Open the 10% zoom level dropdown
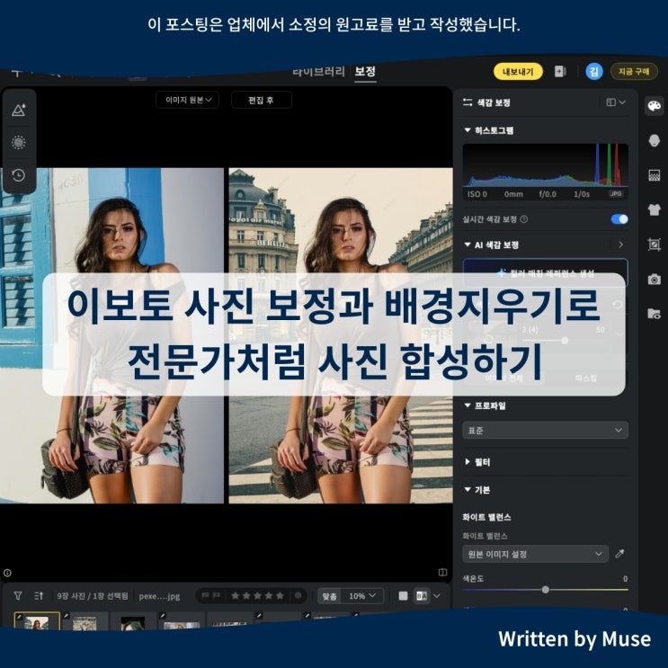 click(x=362, y=595)
